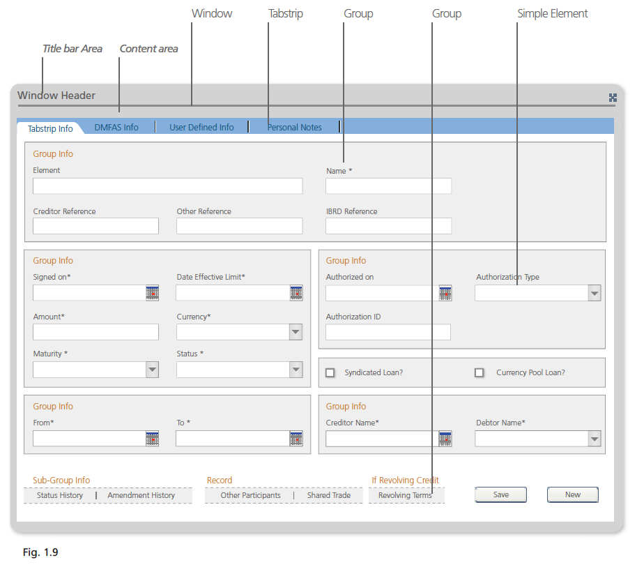Expand the Debtor Name dropdown
Screen dimensions: 644x567
[x=594, y=439]
